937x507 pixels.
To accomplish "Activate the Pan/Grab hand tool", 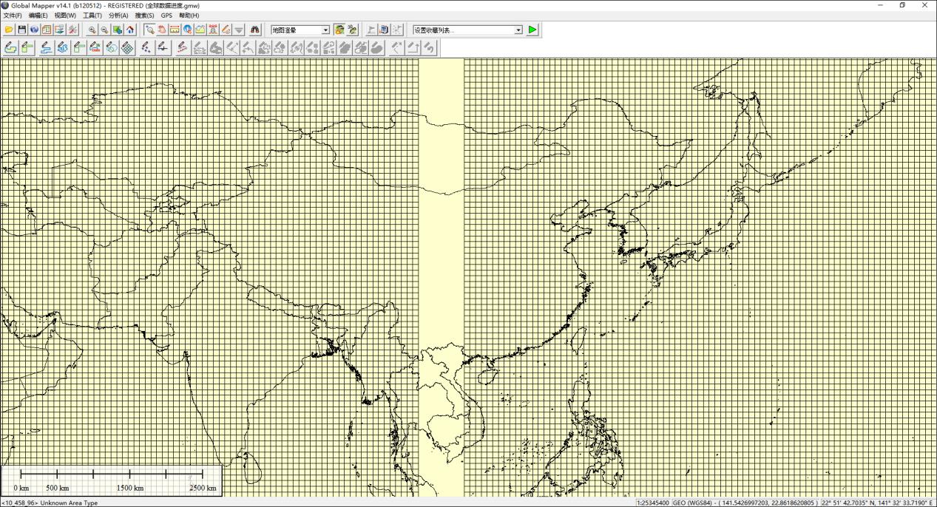I will 163,30.
